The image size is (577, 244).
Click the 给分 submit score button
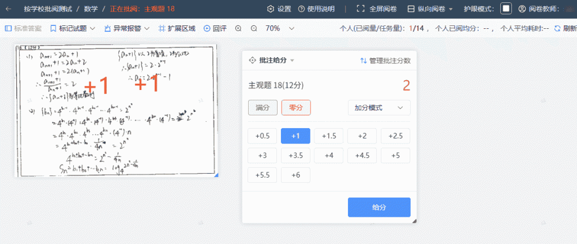click(x=379, y=207)
